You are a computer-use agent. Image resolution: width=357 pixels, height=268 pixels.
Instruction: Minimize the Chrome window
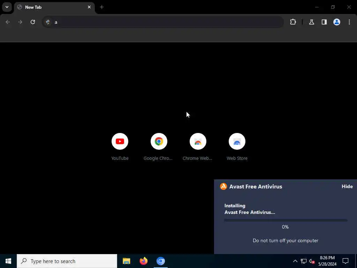pos(317,7)
